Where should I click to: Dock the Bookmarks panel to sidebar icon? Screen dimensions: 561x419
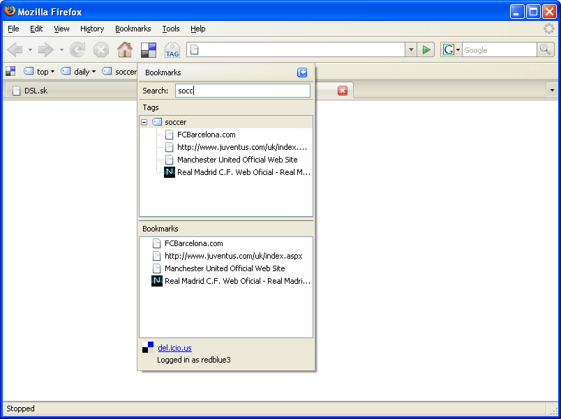click(302, 73)
